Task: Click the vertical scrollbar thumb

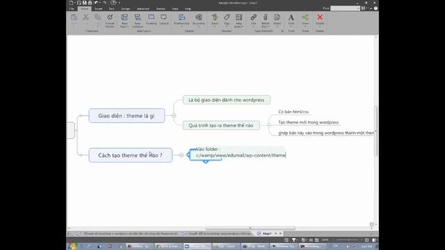Action: [376, 131]
